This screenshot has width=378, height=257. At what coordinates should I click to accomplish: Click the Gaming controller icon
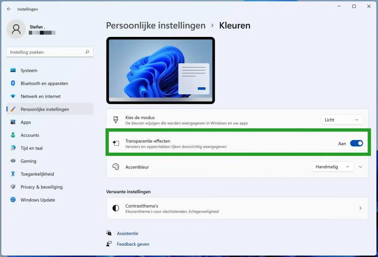[x=13, y=161]
